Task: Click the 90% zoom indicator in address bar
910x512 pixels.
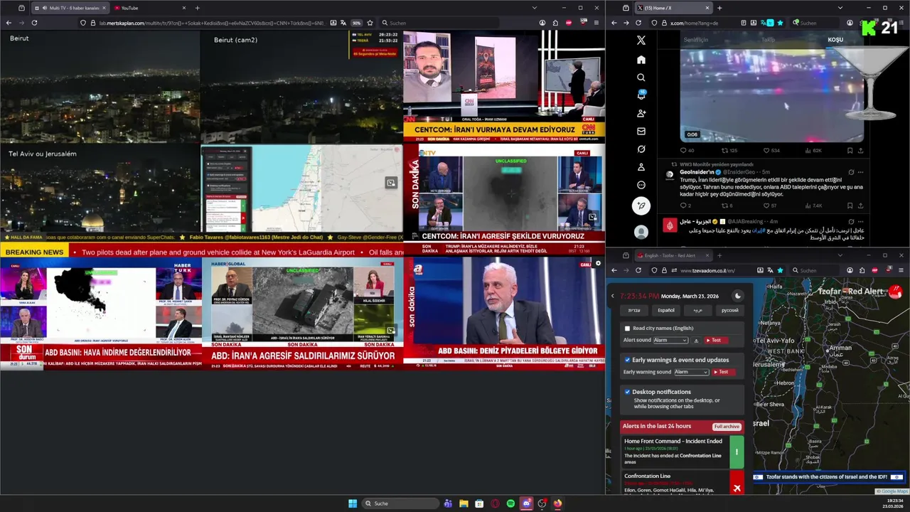Action: click(356, 23)
